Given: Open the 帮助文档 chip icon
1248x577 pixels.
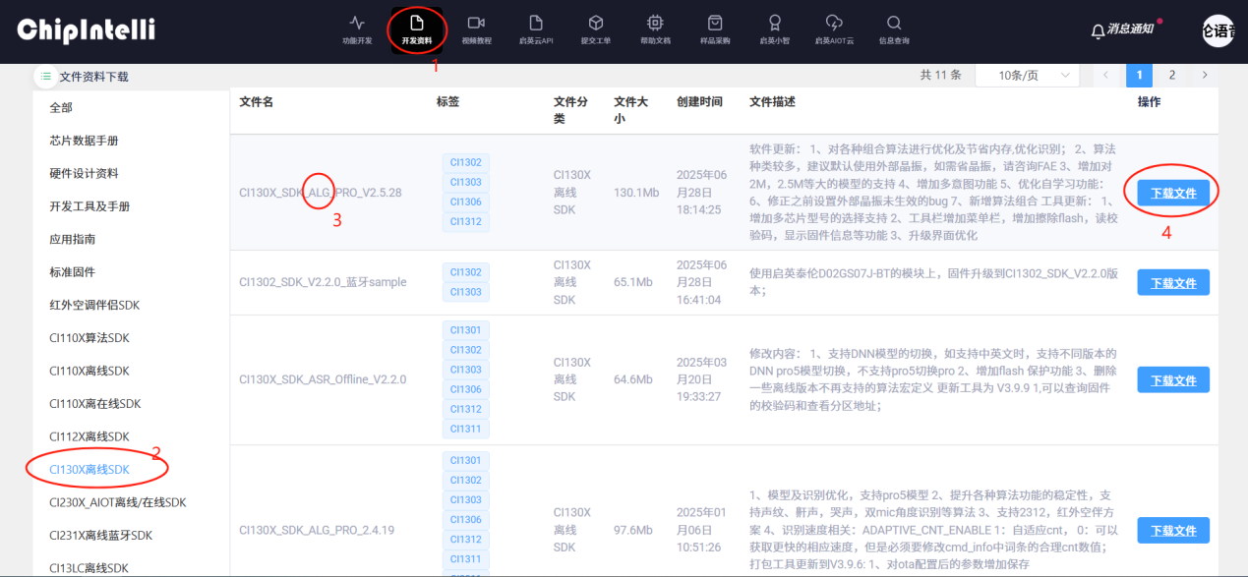Looking at the screenshot, I should 655,23.
